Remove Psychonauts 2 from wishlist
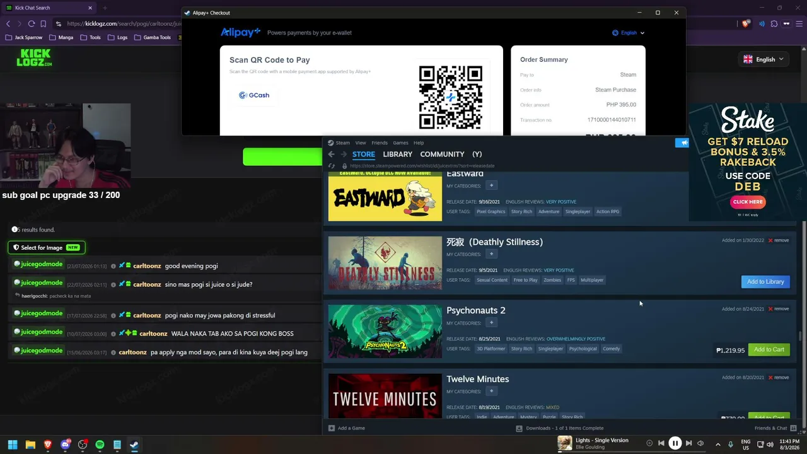 779,309
